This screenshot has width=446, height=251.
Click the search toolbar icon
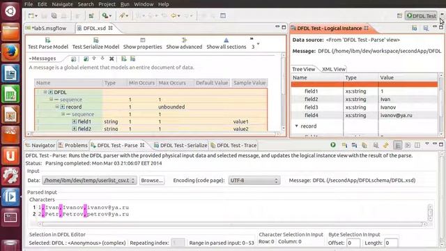[105, 15]
